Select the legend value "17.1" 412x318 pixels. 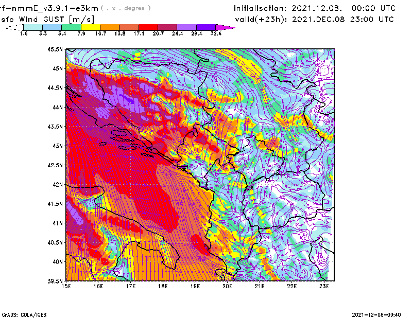[139, 33]
